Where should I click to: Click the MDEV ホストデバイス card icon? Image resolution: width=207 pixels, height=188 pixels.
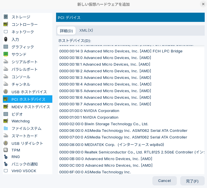pos(6,107)
